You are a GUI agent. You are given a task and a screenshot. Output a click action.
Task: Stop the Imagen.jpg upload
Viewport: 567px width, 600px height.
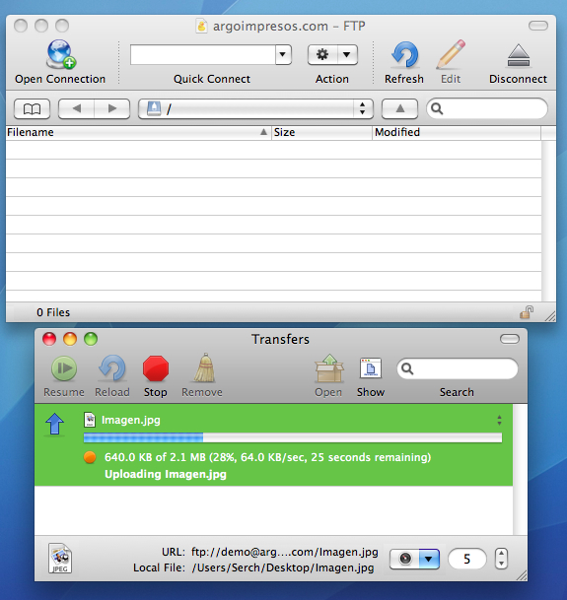pos(156,368)
